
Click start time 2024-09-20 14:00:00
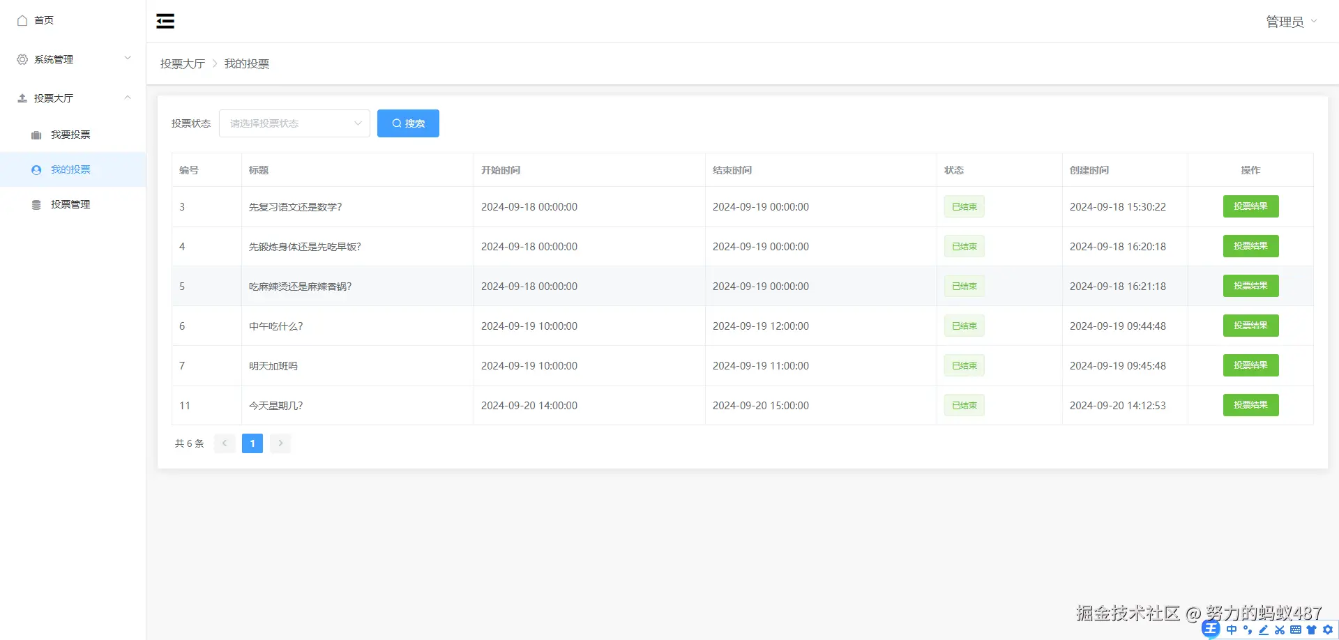529,406
